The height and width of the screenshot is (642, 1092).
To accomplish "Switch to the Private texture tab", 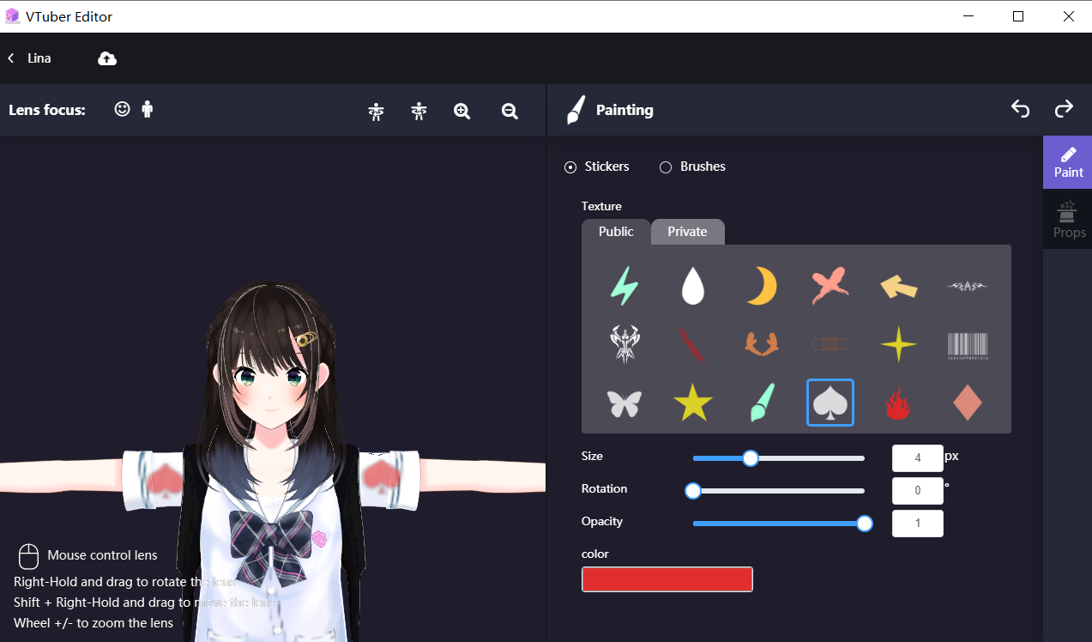I will (x=686, y=231).
